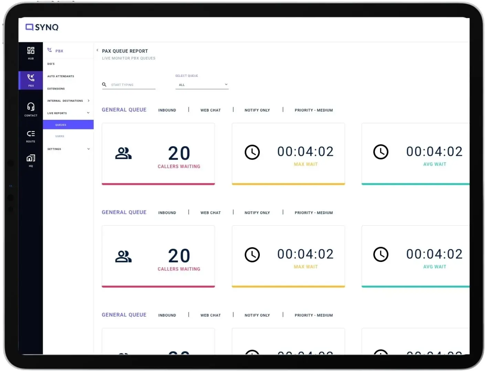The height and width of the screenshot is (371, 487).
Task: Open the HUB section from the sidebar
Action: point(31,52)
